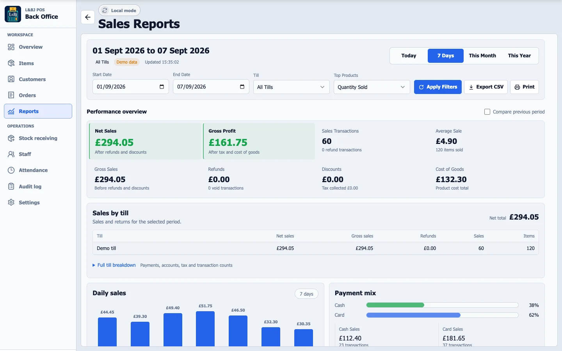Open Audit log in the sidebar
Screen dimensions: 562x351
pyautogui.click(x=38, y=186)
